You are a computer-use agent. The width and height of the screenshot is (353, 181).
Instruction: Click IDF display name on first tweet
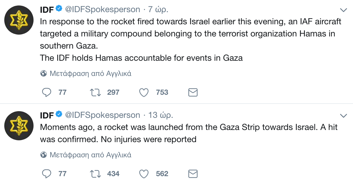click(47, 10)
